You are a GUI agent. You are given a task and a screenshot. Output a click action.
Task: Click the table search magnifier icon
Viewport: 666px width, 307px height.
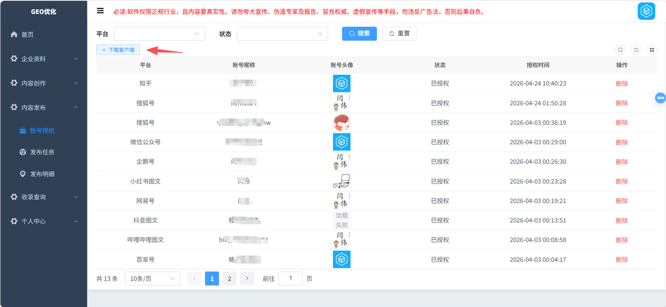pyautogui.click(x=620, y=50)
